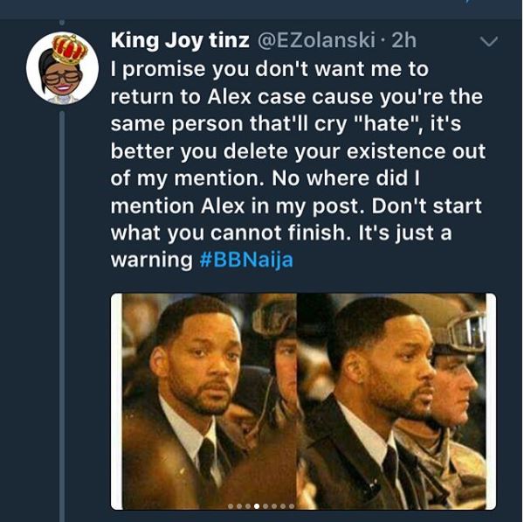Select the seventh carousel page dot

(282, 506)
